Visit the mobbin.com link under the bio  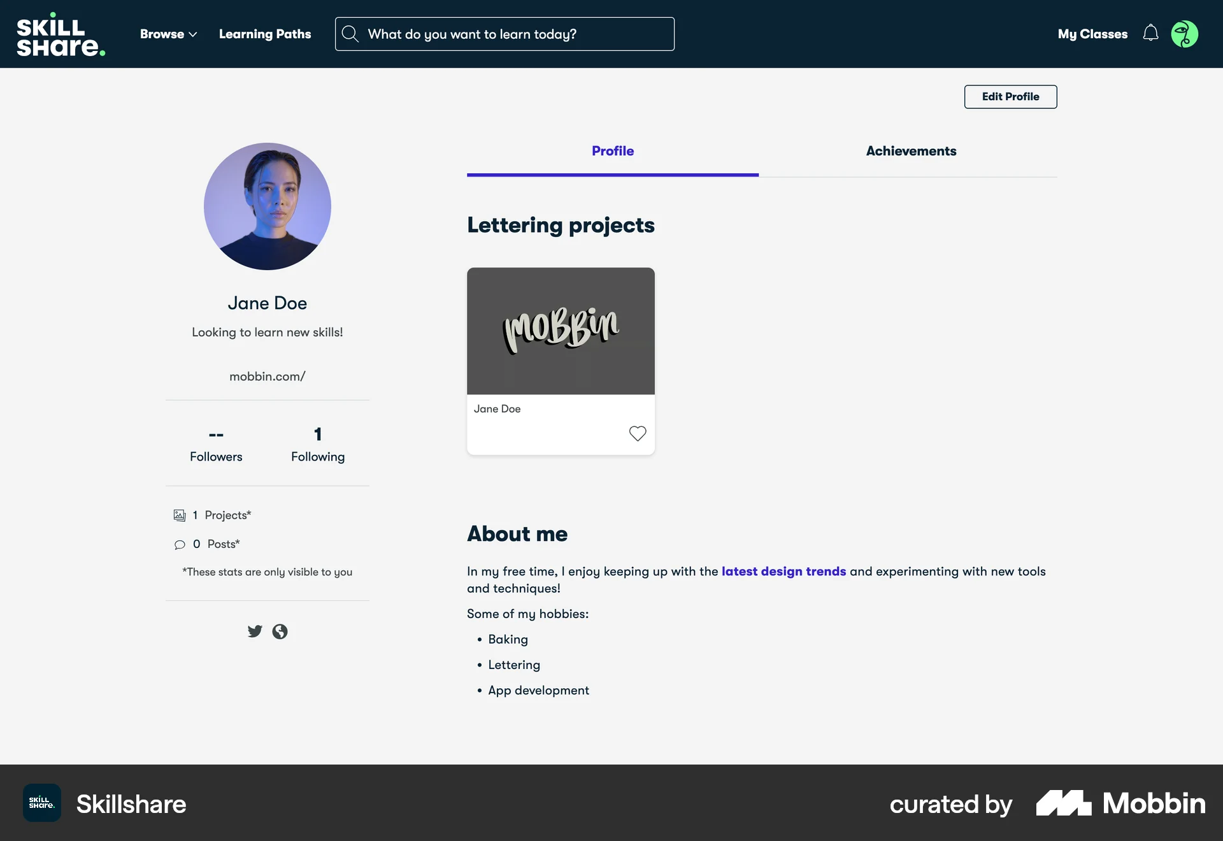[267, 376]
